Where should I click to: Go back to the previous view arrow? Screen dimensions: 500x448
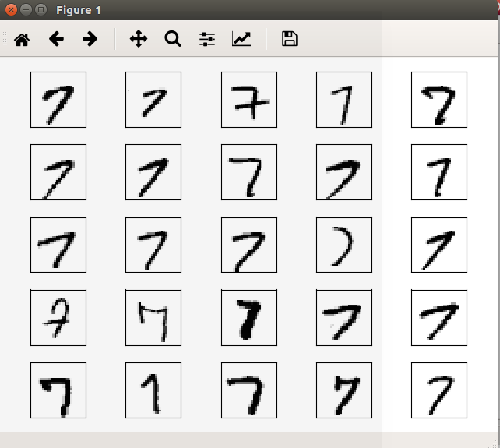(56, 39)
